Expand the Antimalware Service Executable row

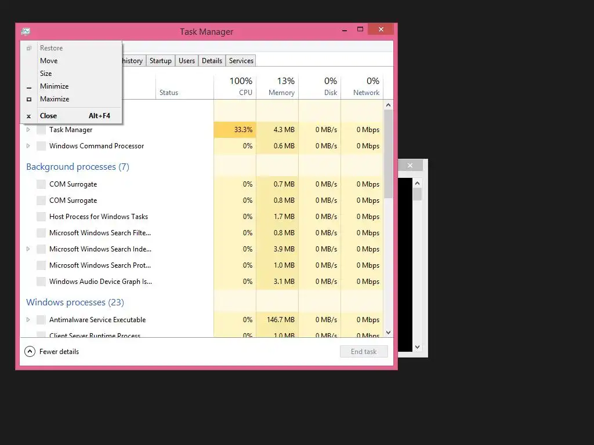(x=28, y=320)
